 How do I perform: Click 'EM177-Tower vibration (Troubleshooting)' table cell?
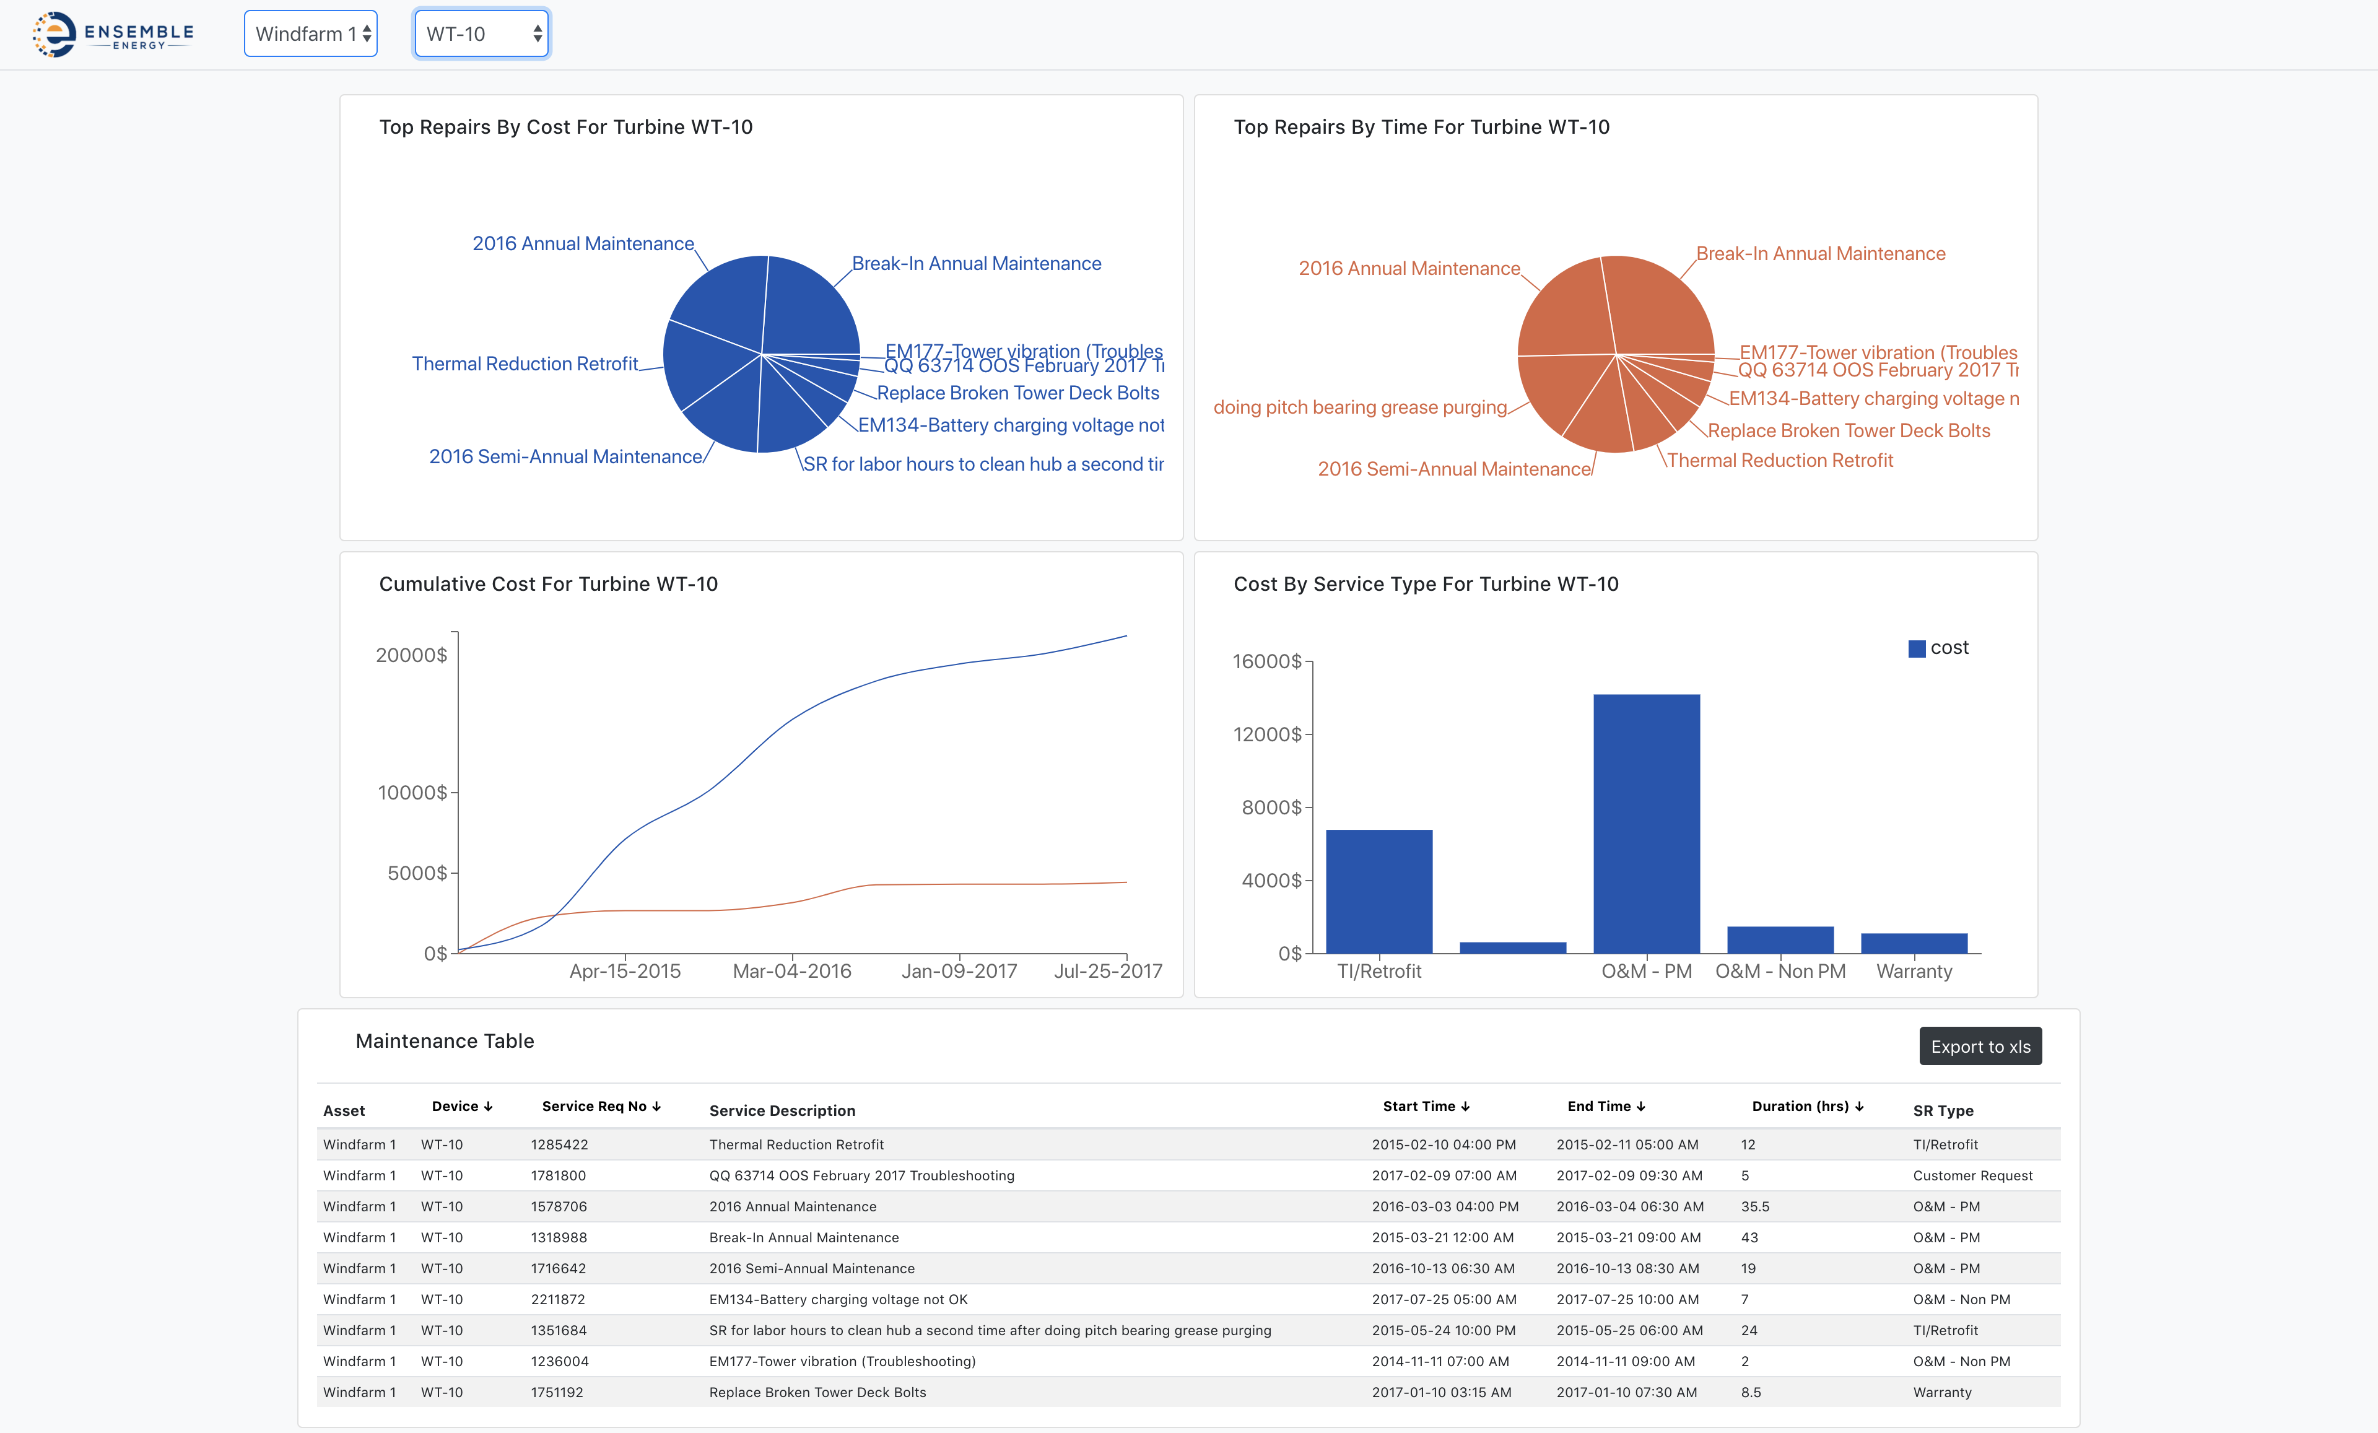843,1361
